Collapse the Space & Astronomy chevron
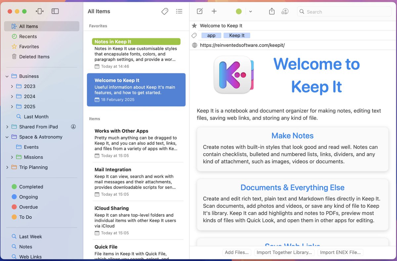The height and width of the screenshot is (261, 397). click(7, 137)
